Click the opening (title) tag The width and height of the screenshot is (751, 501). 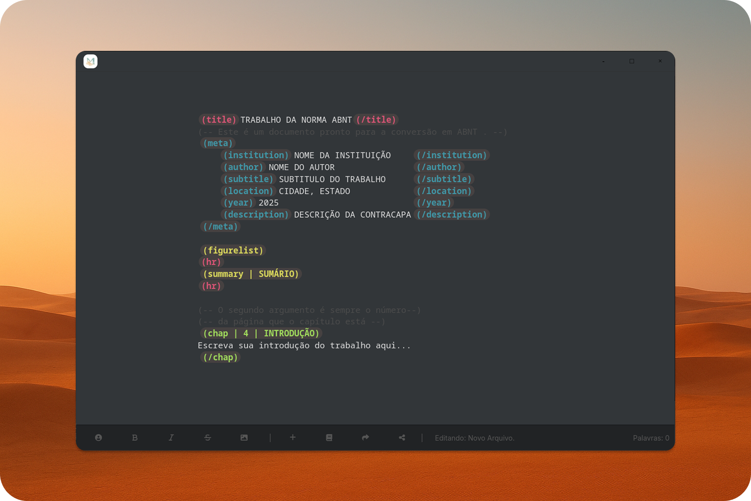pyautogui.click(x=219, y=120)
